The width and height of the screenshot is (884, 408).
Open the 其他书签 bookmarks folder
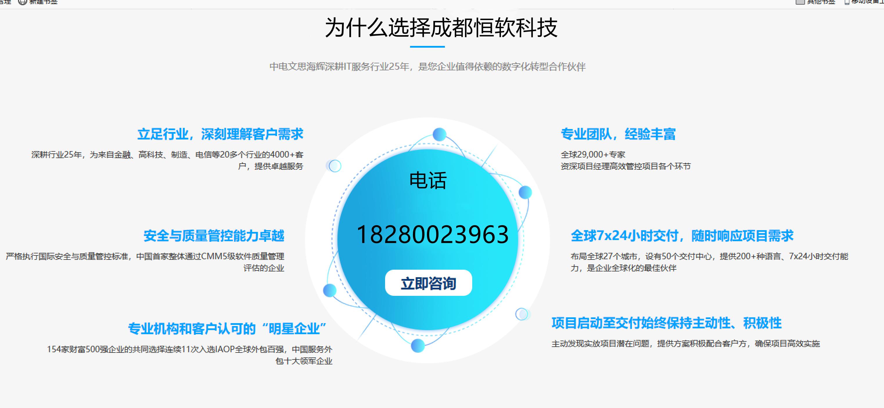pos(815,2)
